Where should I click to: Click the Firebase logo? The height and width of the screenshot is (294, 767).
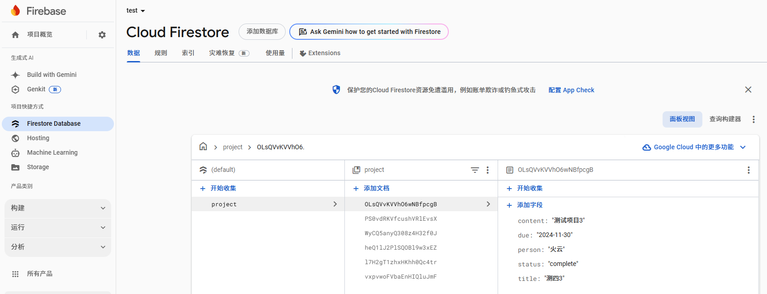click(x=38, y=11)
